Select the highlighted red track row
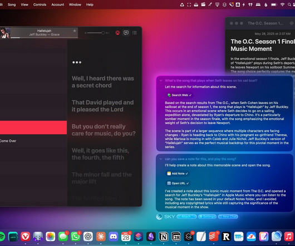The image size is (295, 246). point(33,127)
